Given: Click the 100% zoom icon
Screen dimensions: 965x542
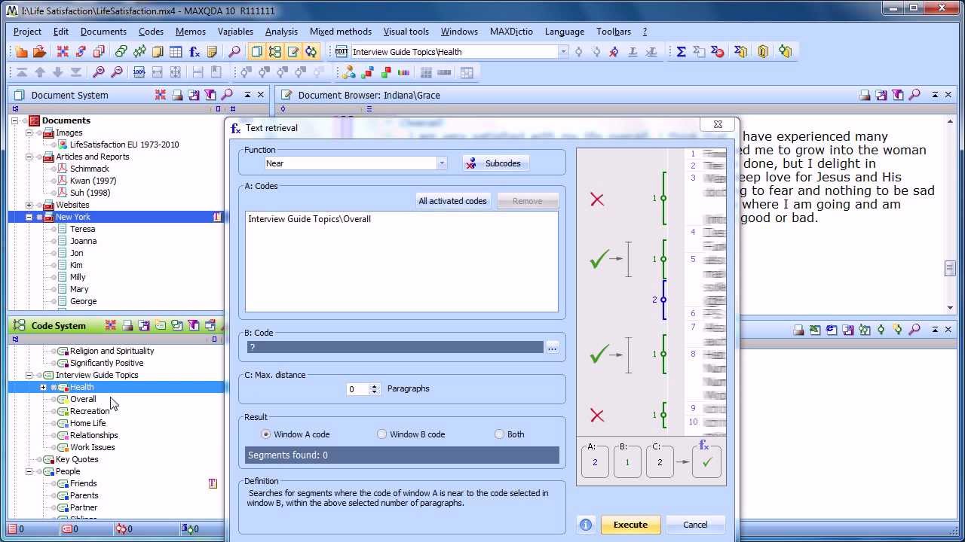Looking at the screenshot, I should [139, 73].
